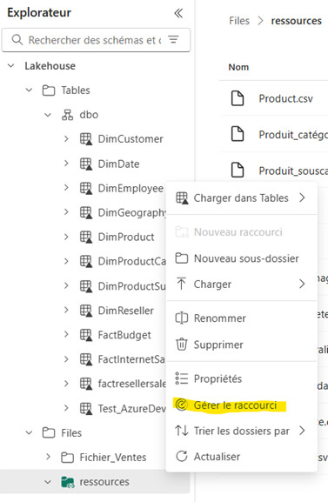Click the factresellersale table icon
Image resolution: width=328 pixels, height=502 pixels.
click(x=86, y=384)
